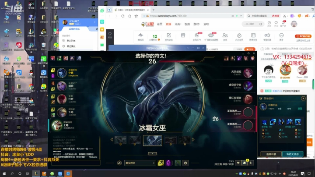The height and width of the screenshot is (177, 315).
Task: Expand the Douyu 游戏 nav dropdown
Action: (196, 24)
